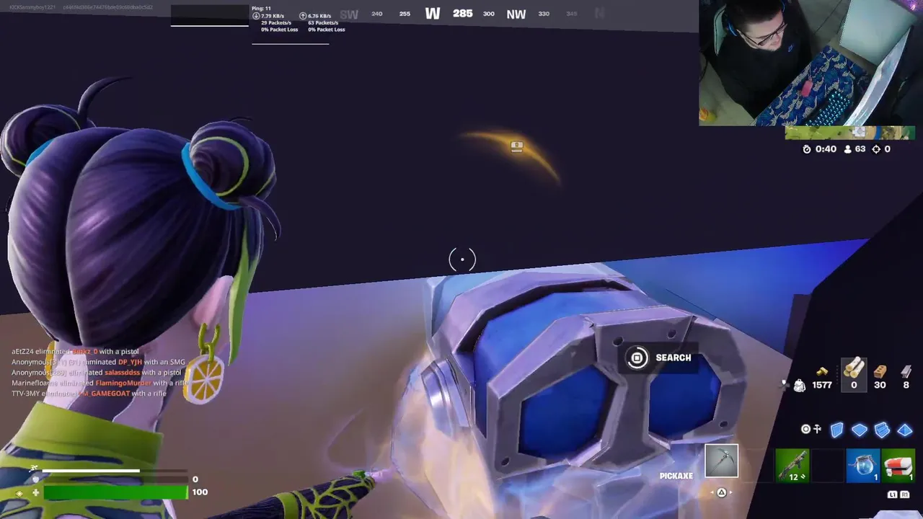Select the empty inventory slot between shotgun and shield
The width and height of the screenshot is (923, 519).
(x=827, y=464)
